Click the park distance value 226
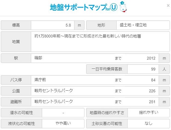The width and height of the screenshot is (171, 130). (x=152, y=91)
